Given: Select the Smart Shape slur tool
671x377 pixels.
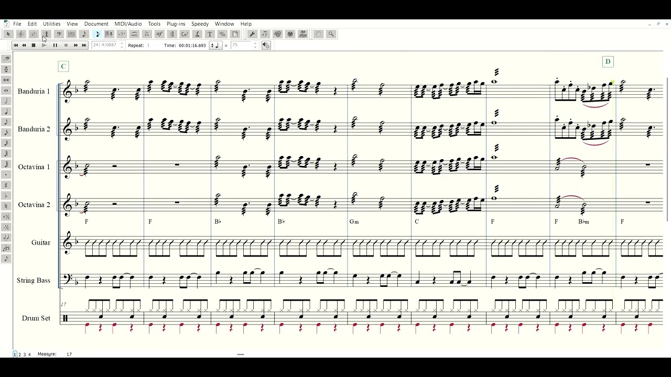Looking at the screenshot, I should click(134, 34).
